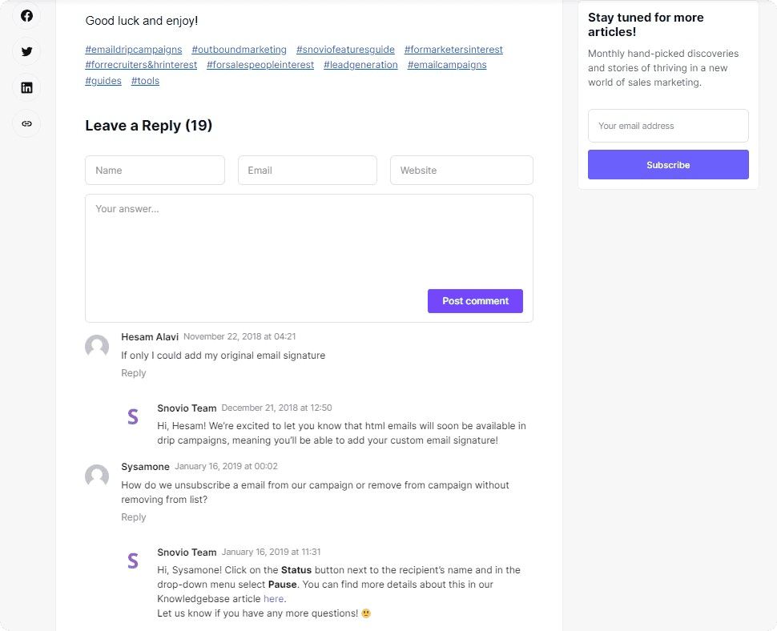Share the article on LinkedIn
Screen dimensions: 777x631
(x=26, y=87)
